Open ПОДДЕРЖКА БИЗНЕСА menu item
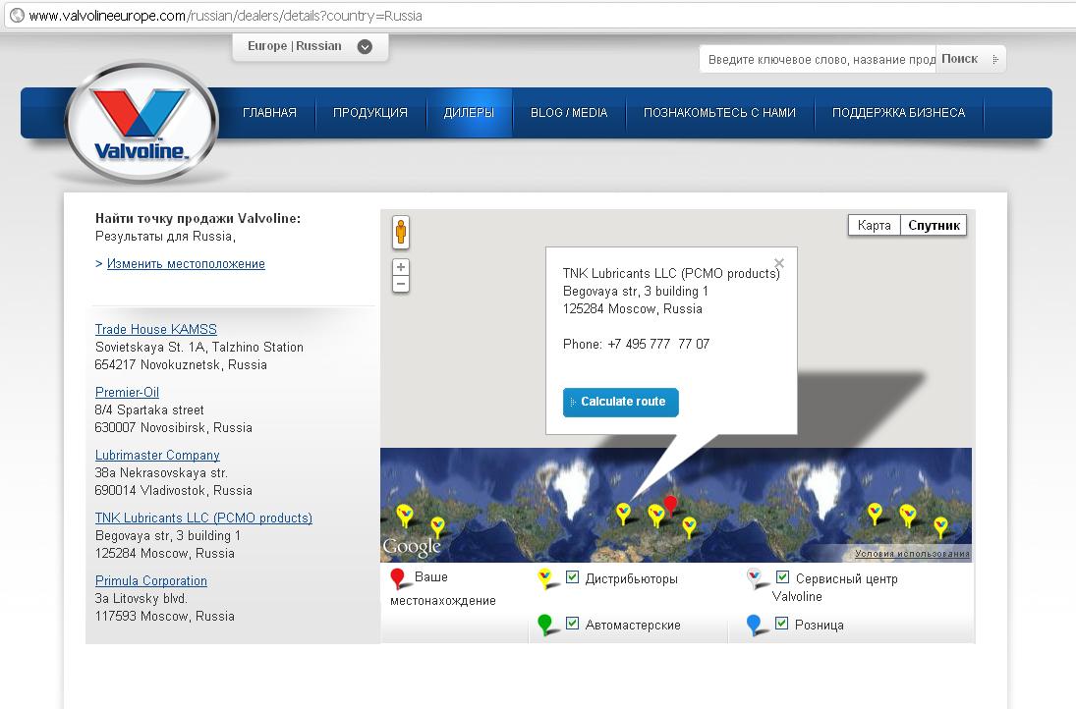Image resolution: width=1076 pixels, height=709 pixels. (899, 113)
